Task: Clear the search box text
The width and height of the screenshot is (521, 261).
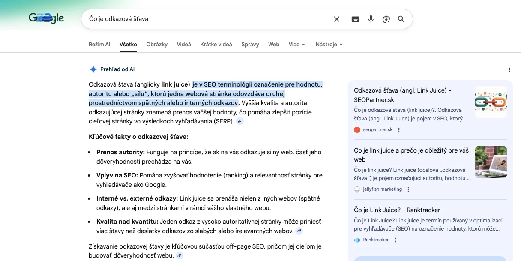Action: click(x=336, y=19)
